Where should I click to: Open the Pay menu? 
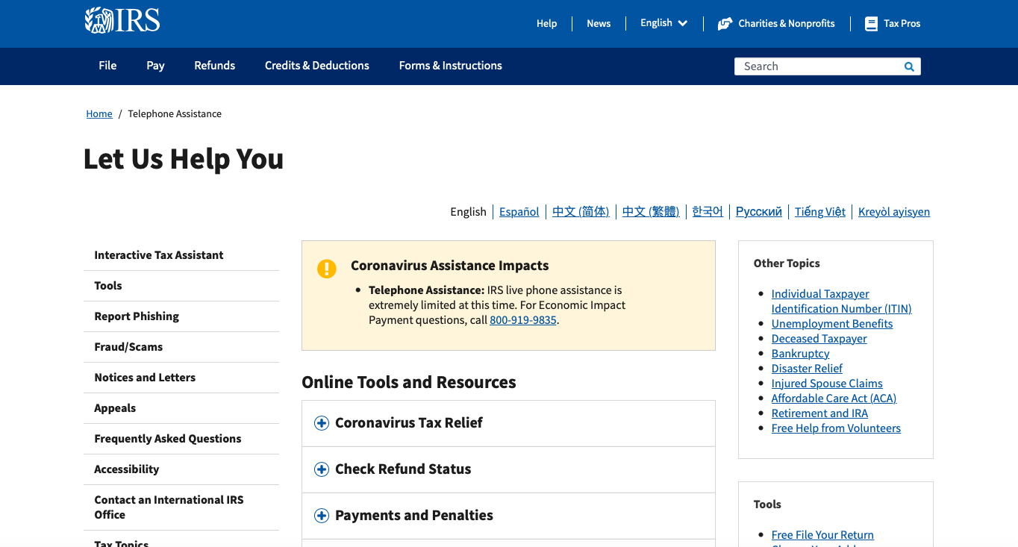155,66
